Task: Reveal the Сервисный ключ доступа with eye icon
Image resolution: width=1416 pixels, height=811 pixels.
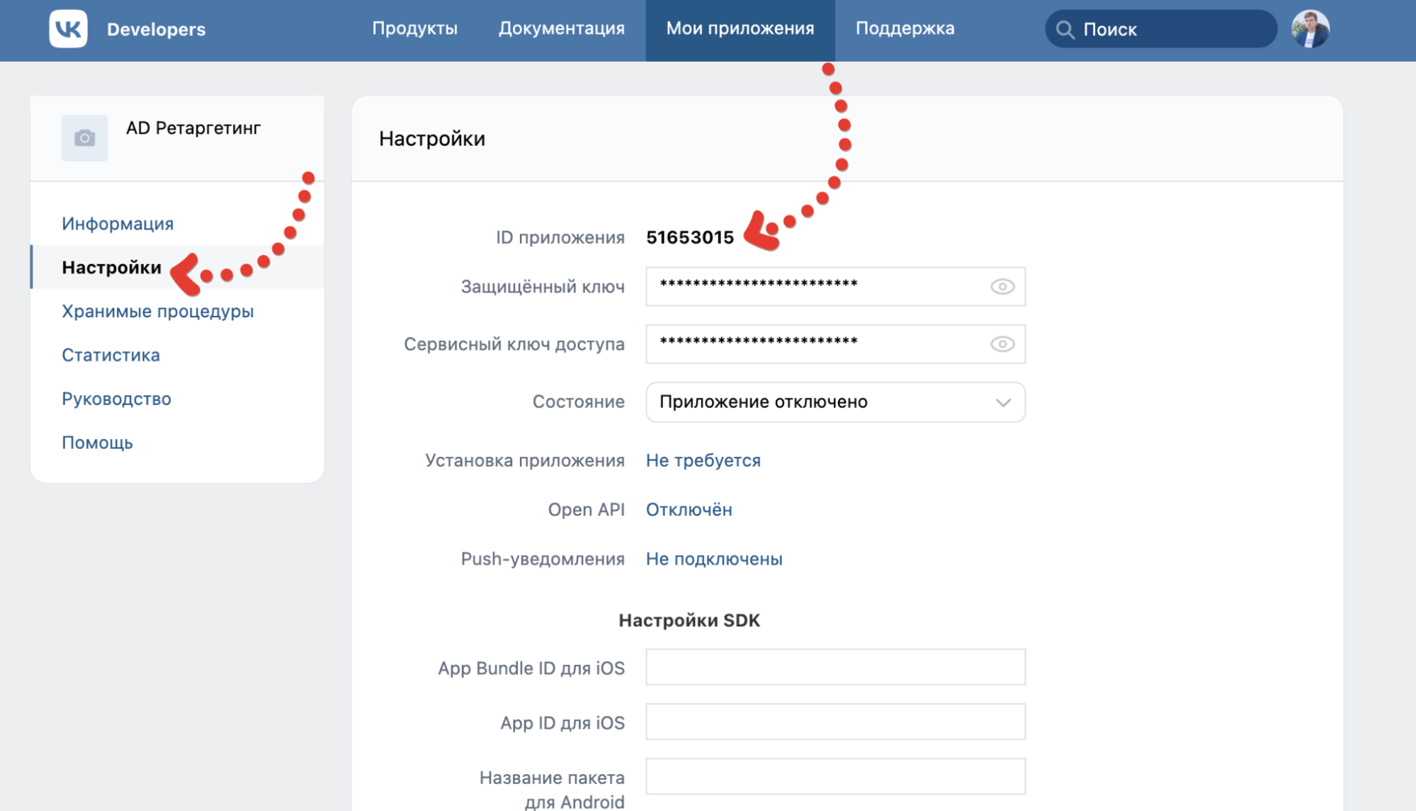Action: coord(1002,344)
